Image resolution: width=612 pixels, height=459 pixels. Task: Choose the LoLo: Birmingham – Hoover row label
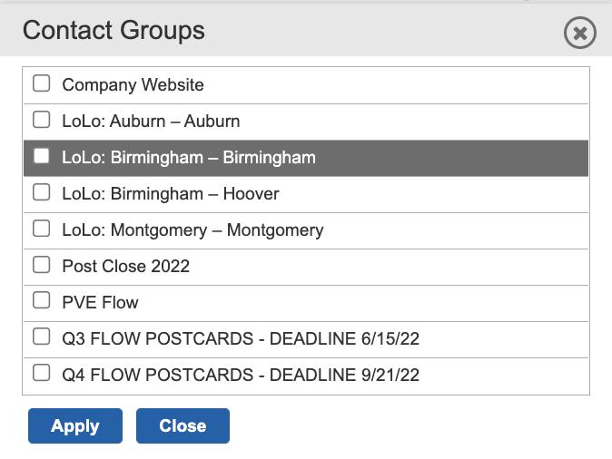coord(171,194)
